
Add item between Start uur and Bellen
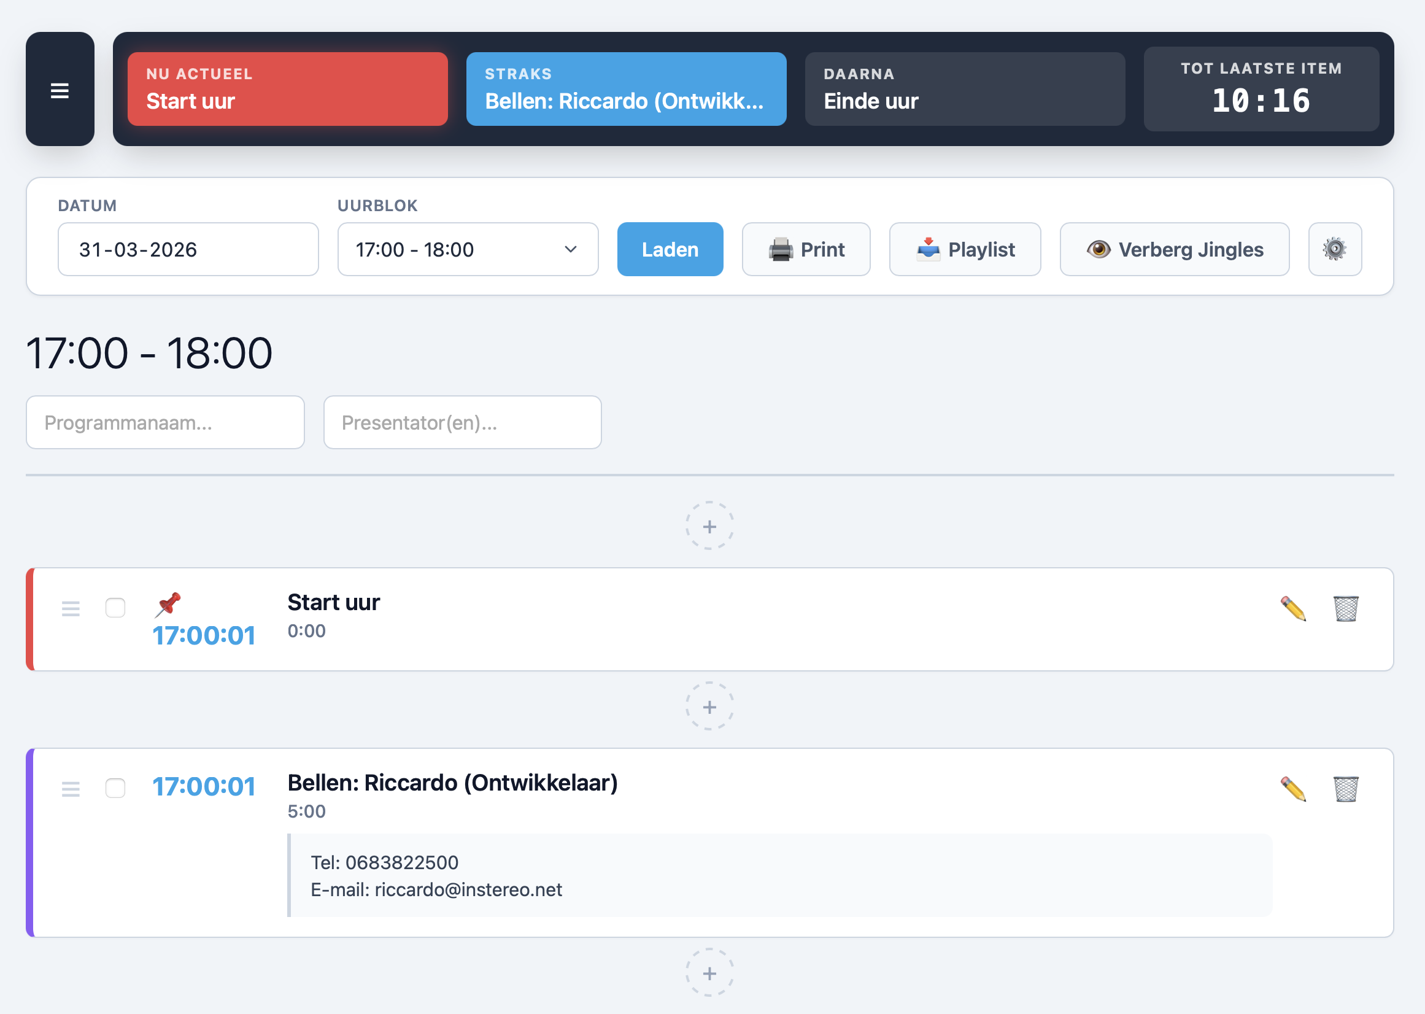tap(709, 707)
